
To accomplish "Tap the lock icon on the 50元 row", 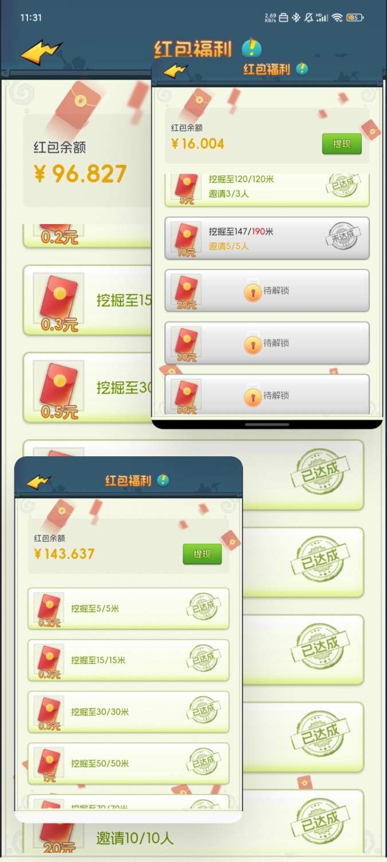I will coord(253,396).
